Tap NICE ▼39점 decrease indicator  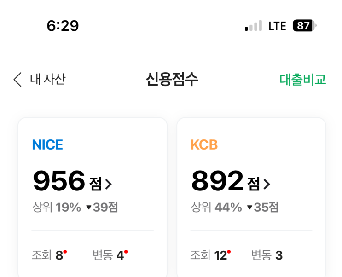click(102, 208)
